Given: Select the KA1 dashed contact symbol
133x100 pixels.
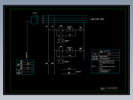Looking at the screenshot, I should tap(70, 30).
